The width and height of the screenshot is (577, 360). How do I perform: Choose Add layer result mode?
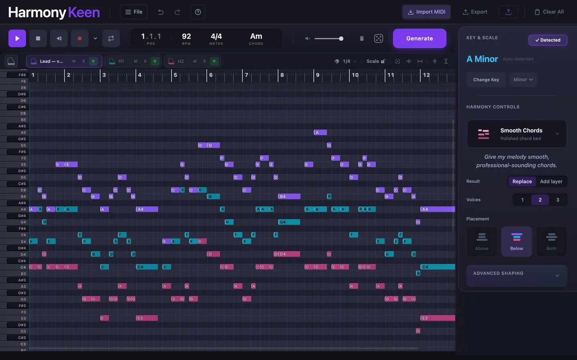[x=551, y=182]
